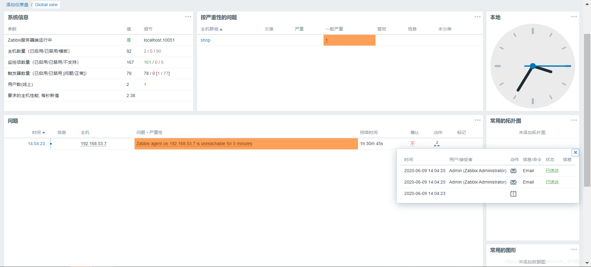Open the 常用的图形 widget options menu
Viewport: 591px width, 267px height.
[574, 249]
